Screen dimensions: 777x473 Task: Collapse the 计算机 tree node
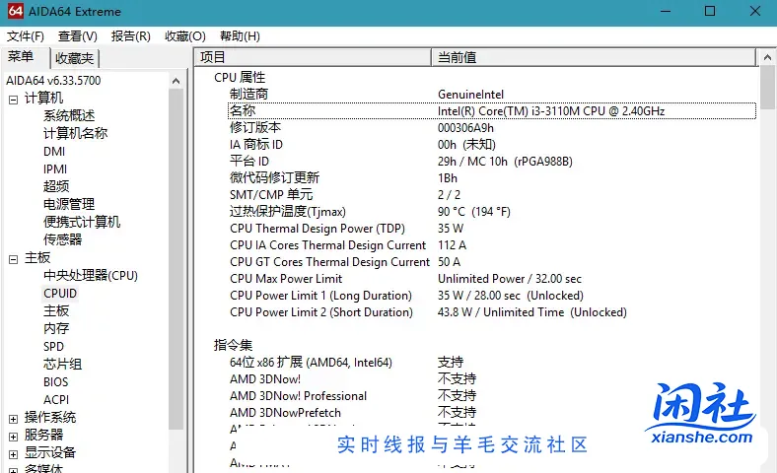tap(13, 99)
